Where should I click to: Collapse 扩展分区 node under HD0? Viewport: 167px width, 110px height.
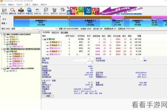click(4, 44)
